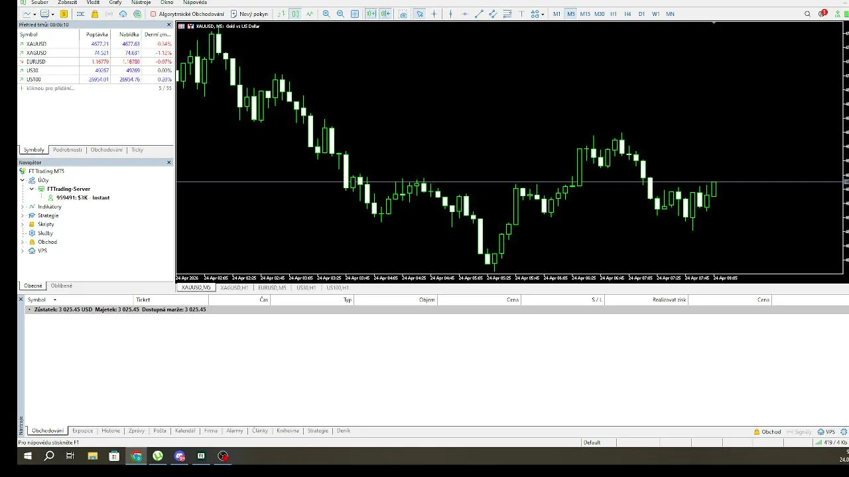The width and height of the screenshot is (849, 477).
Task: Close the Navigátor panel
Action: tap(169, 162)
